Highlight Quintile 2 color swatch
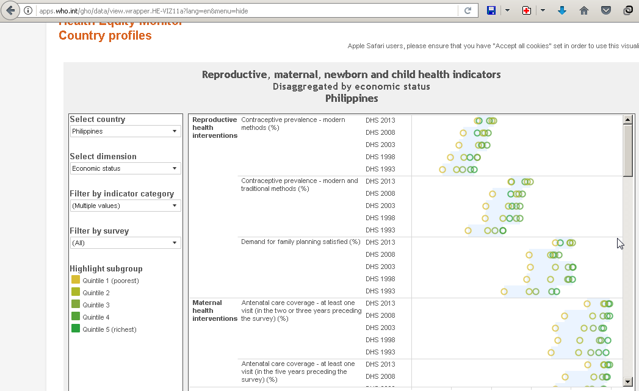The height and width of the screenshot is (391, 639). [x=76, y=292]
